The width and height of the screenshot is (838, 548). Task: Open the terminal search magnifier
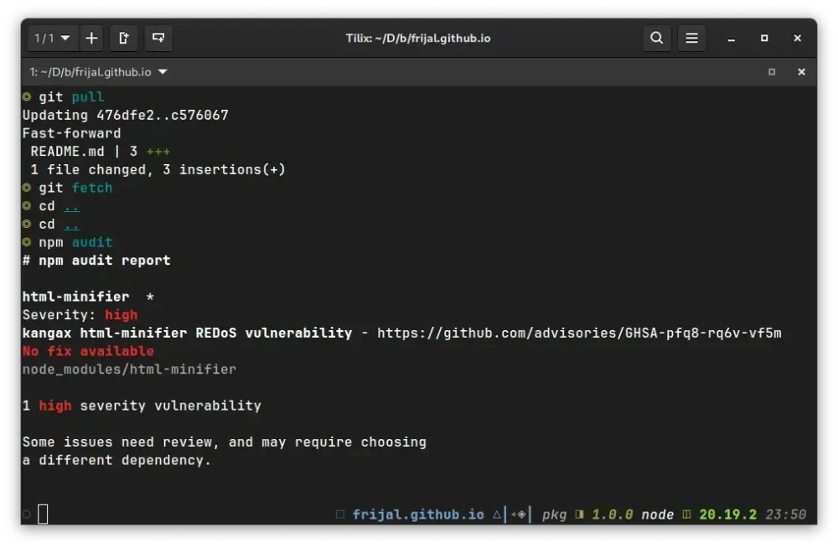[656, 38]
